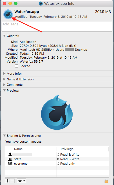Image resolution: width=114 pixels, height=185 pixels.
Task: Collapse the General section
Action: (4, 36)
